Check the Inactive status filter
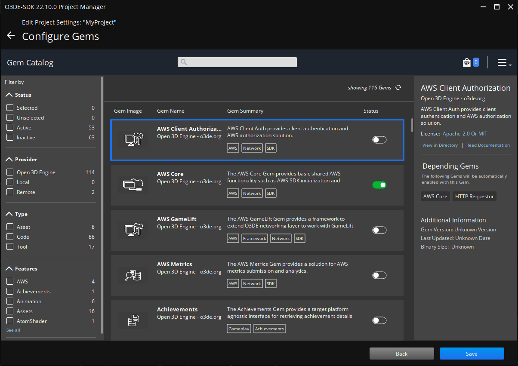Screen dimensions: 518x366 [10, 137]
